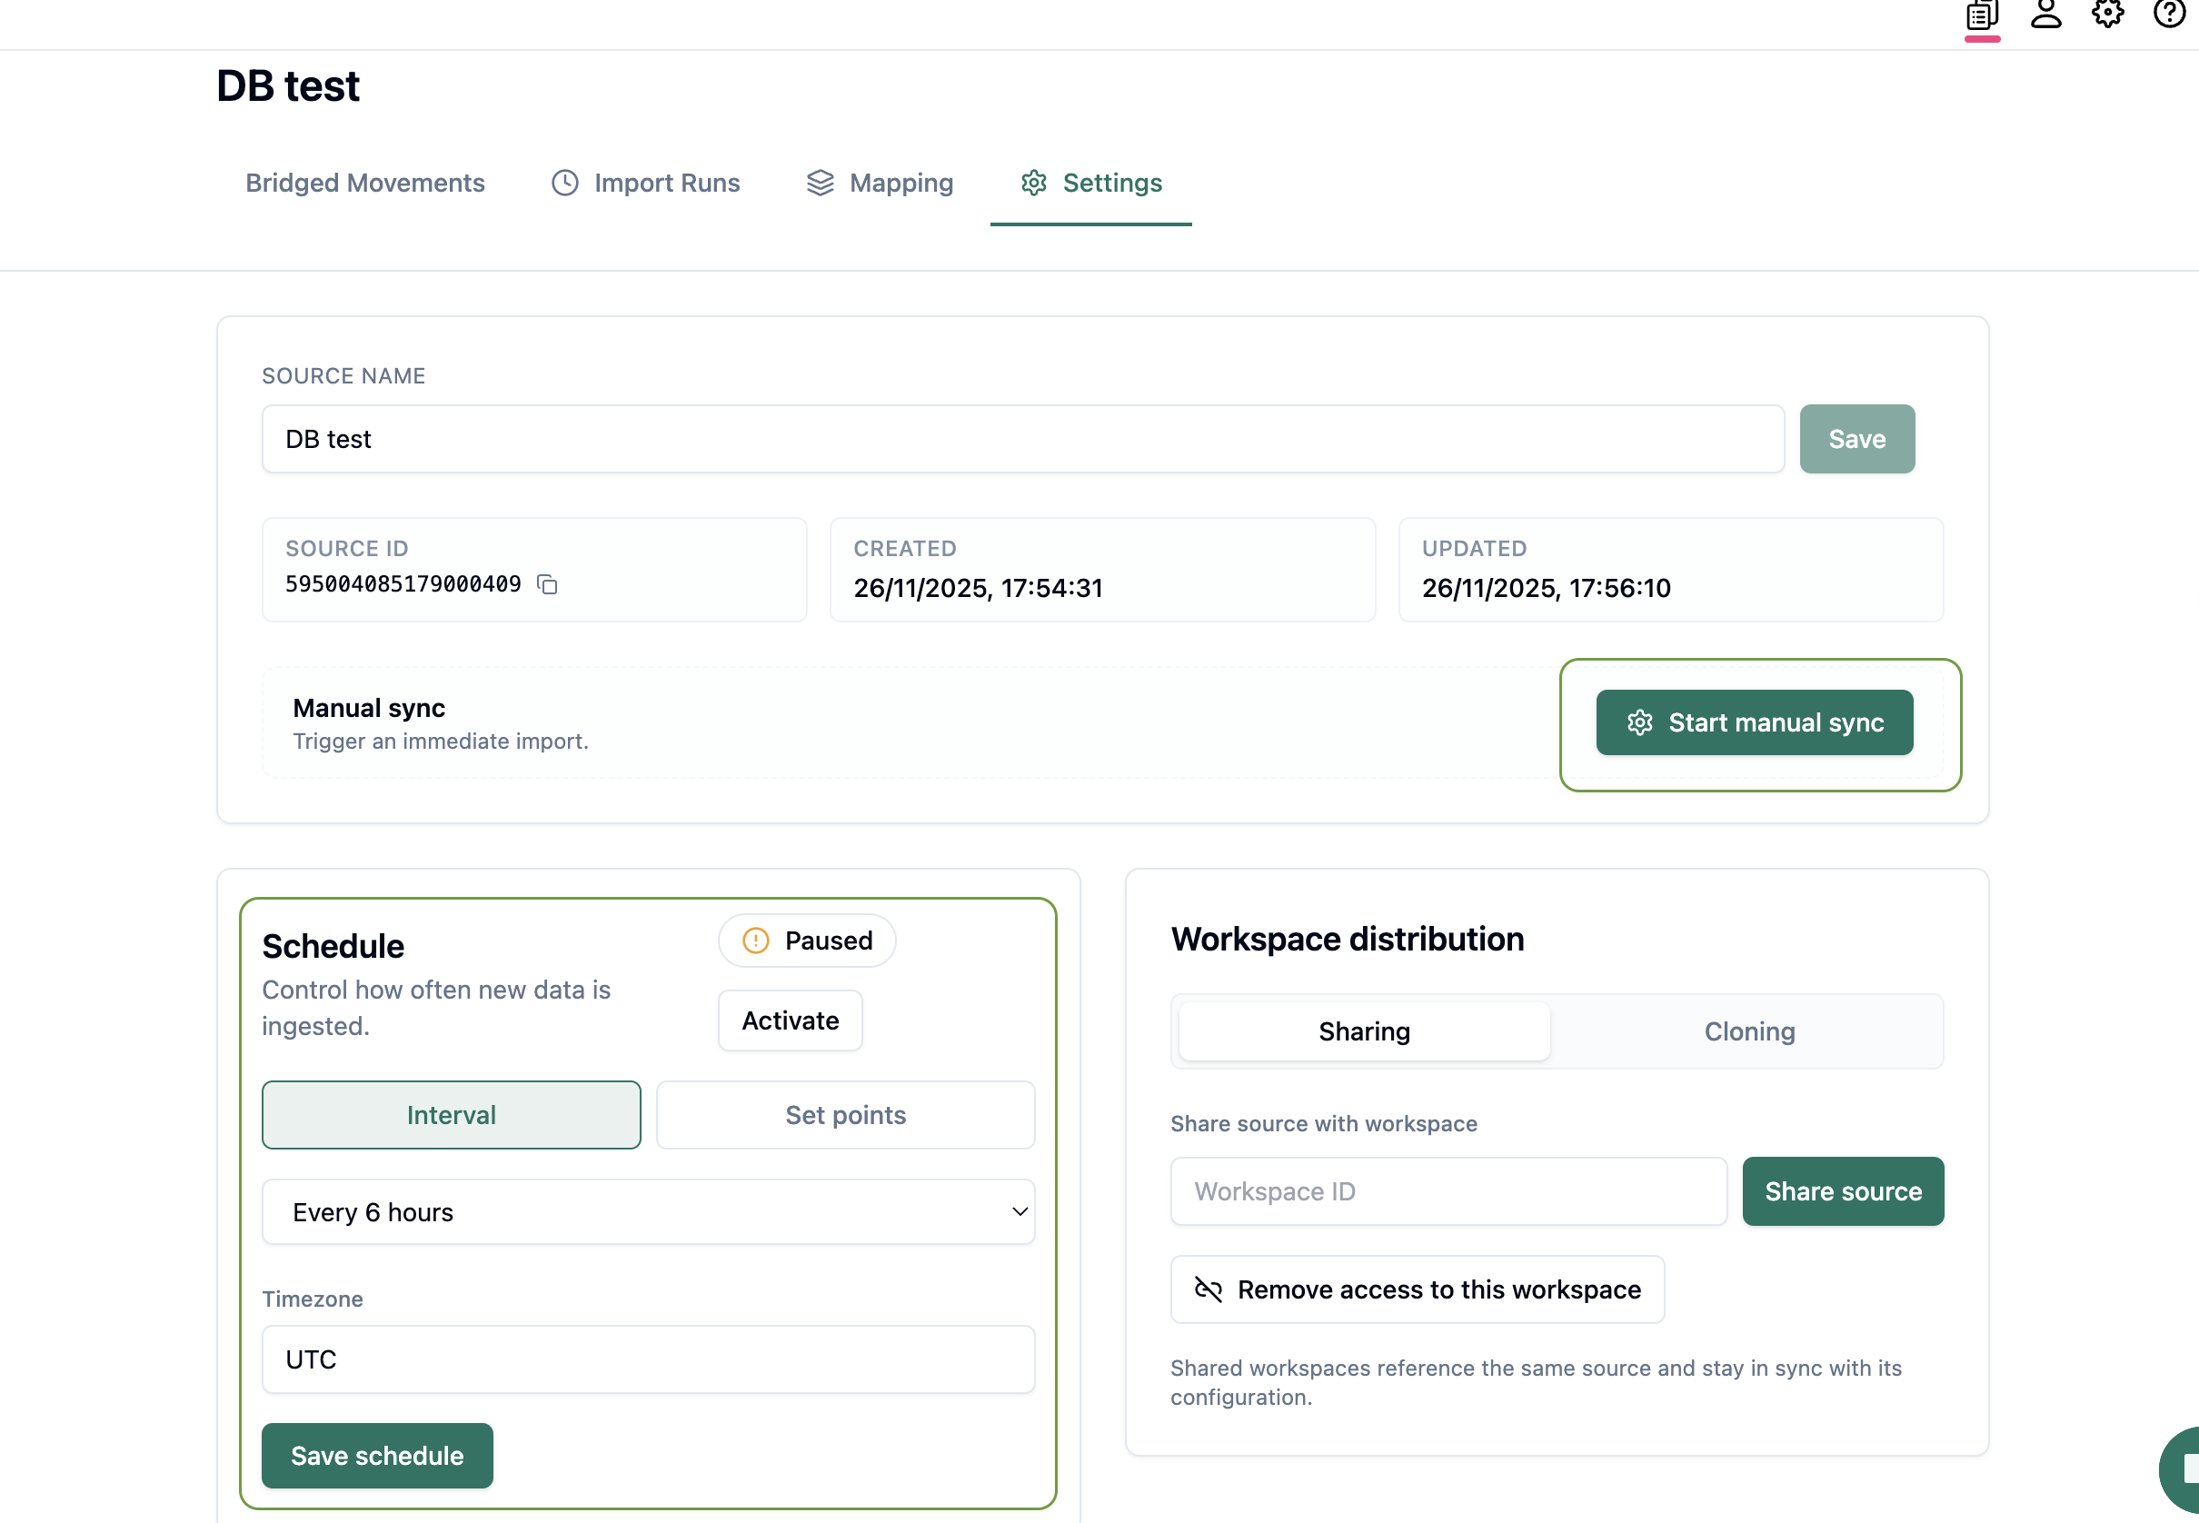Open the chat widget bubble

click(2182, 1469)
